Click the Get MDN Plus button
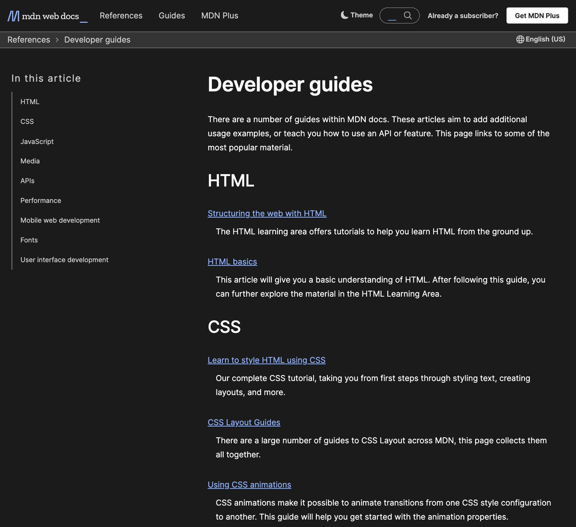576x527 pixels. (537, 15)
